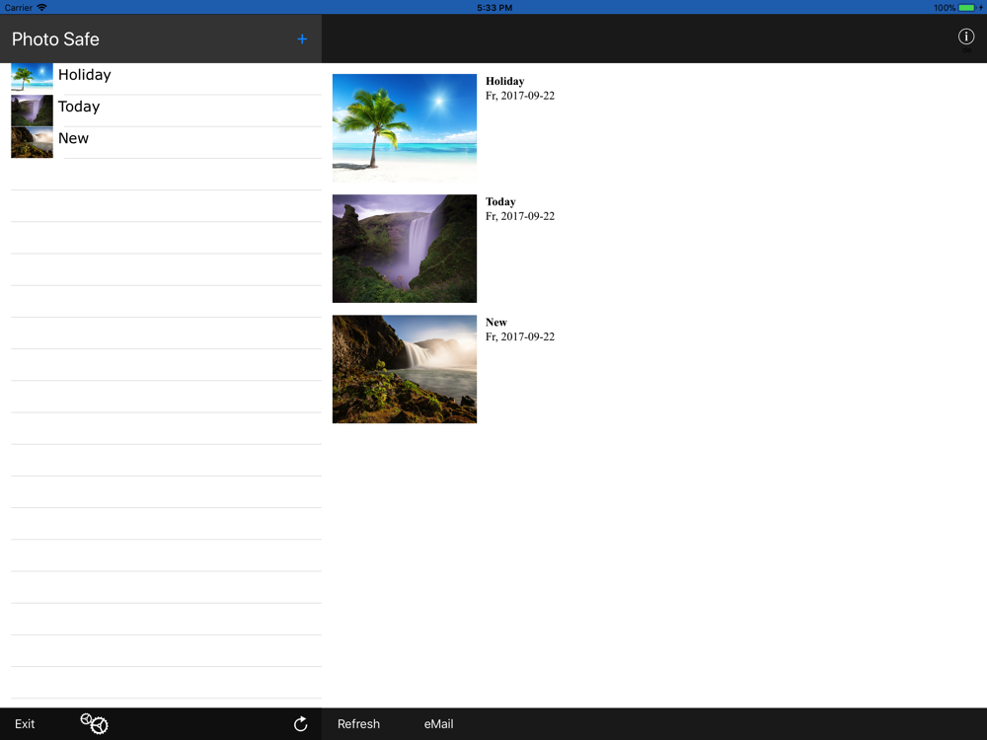Tap the eMail button
Viewport: 987px width, 740px height.
(439, 723)
